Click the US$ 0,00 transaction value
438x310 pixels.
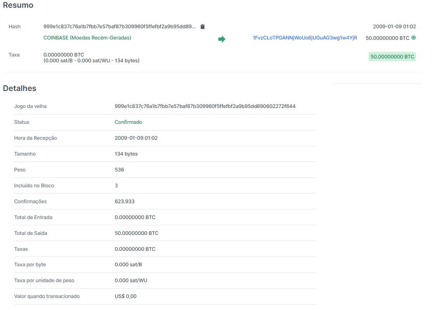[x=126, y=296]
